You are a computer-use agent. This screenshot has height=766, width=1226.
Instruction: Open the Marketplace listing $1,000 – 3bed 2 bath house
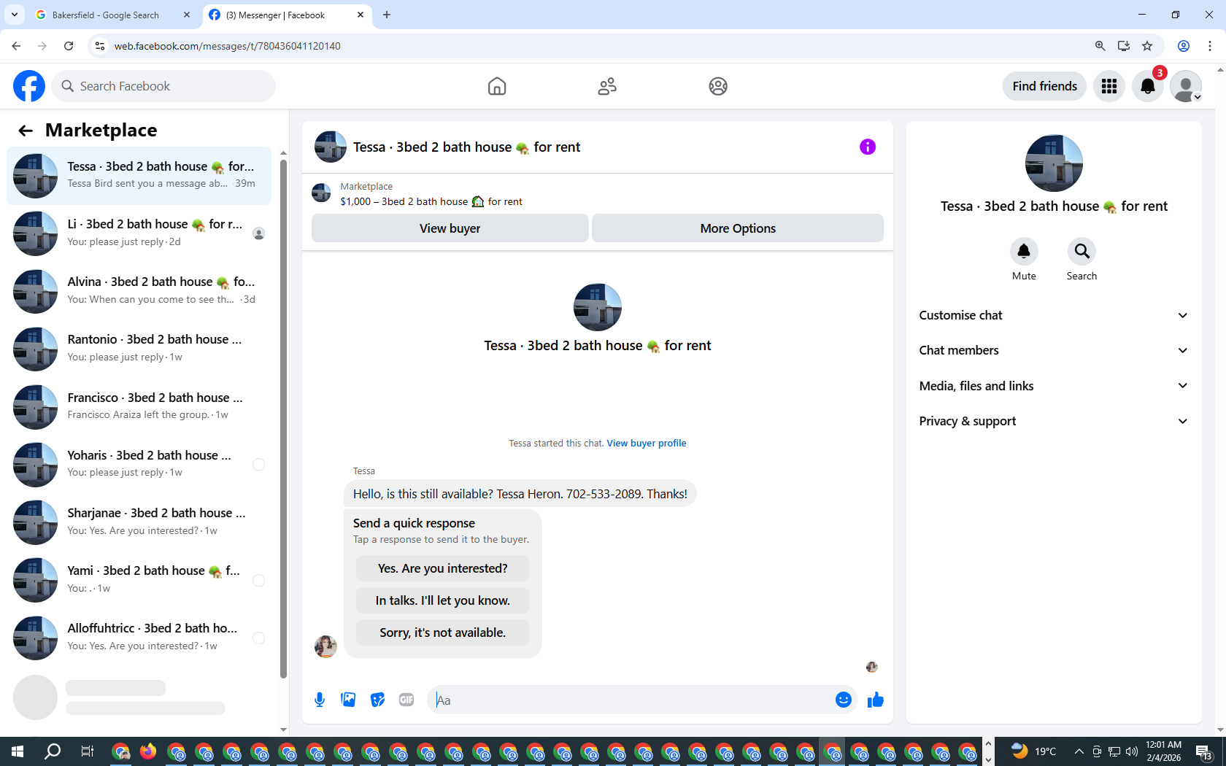[431, 202]
